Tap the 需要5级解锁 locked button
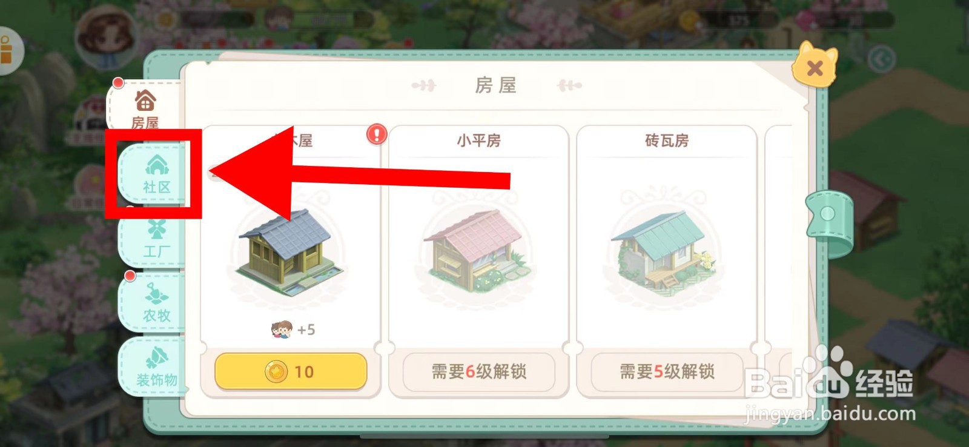The height and width of the screenshot is (447, 969). (x=667, y=371)
